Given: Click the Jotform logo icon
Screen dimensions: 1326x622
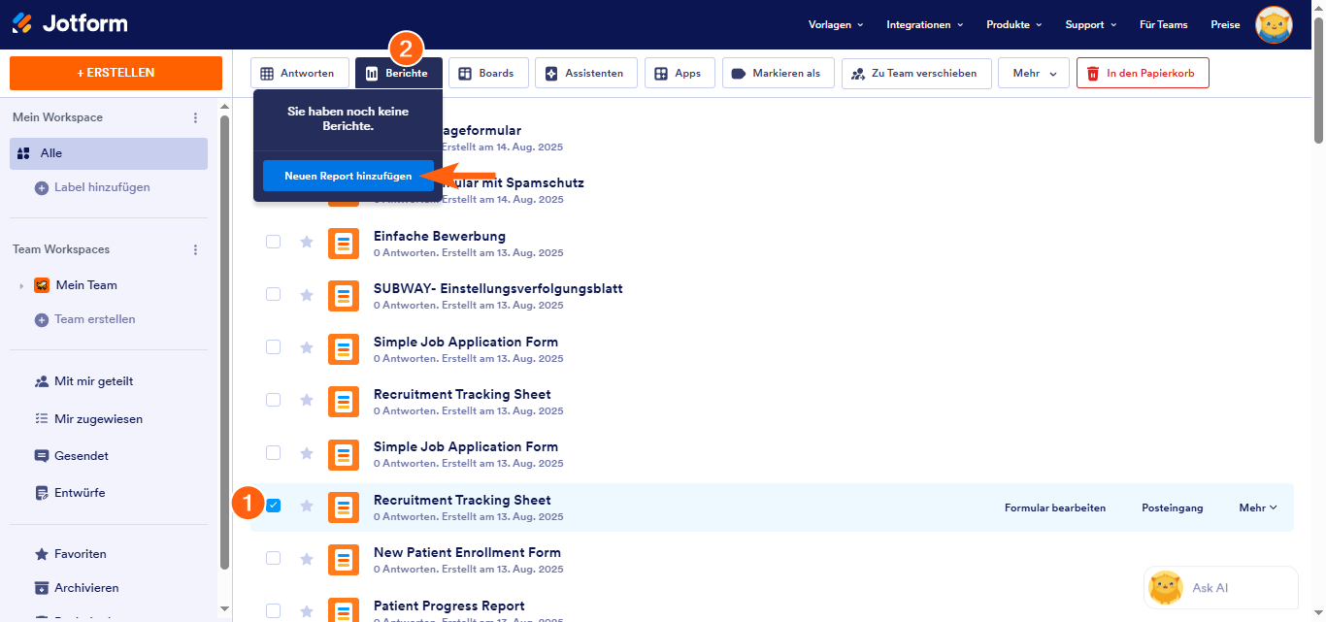Looking at the screenshot, I should coord(21,23).
